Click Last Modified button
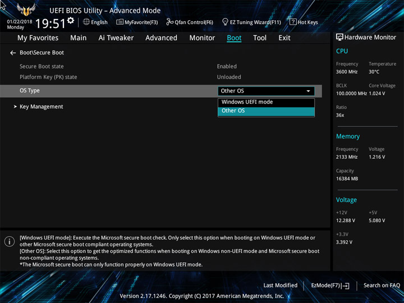 click(x=281, y=286)
